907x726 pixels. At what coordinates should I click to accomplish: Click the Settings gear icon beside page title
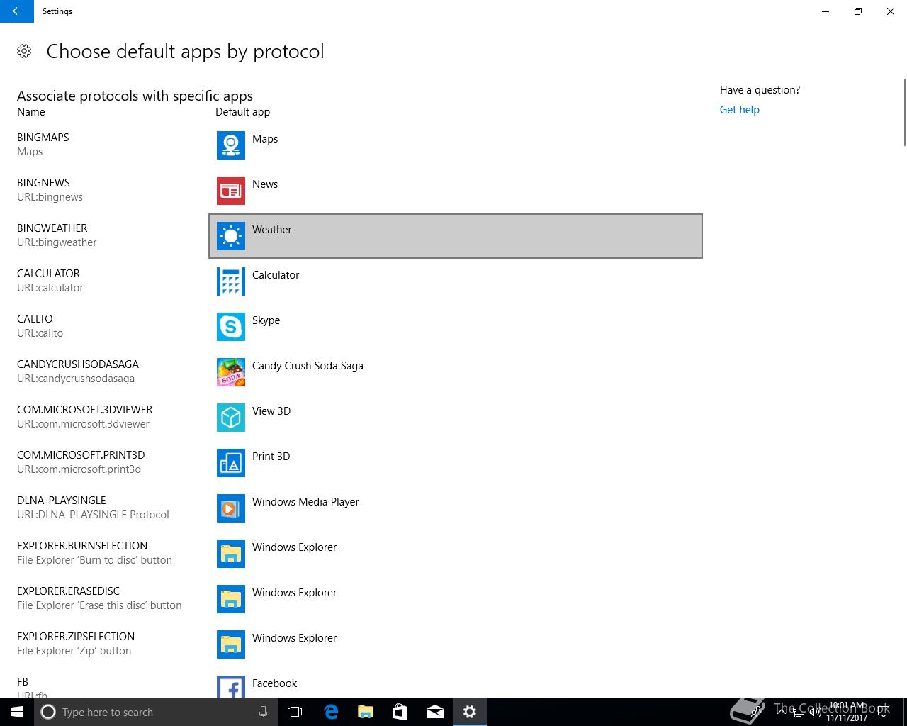click(x=24, y=51)
